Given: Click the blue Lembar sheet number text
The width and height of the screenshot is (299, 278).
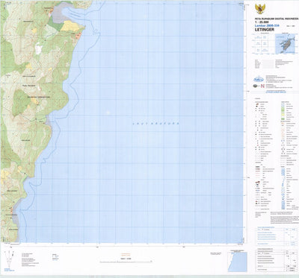Looking at the screenshot, I should (x=267, y=25).
